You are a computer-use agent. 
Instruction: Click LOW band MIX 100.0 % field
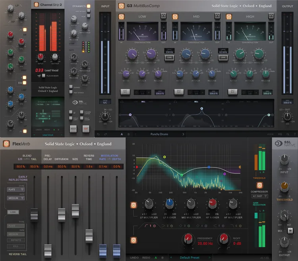(160, 93)
